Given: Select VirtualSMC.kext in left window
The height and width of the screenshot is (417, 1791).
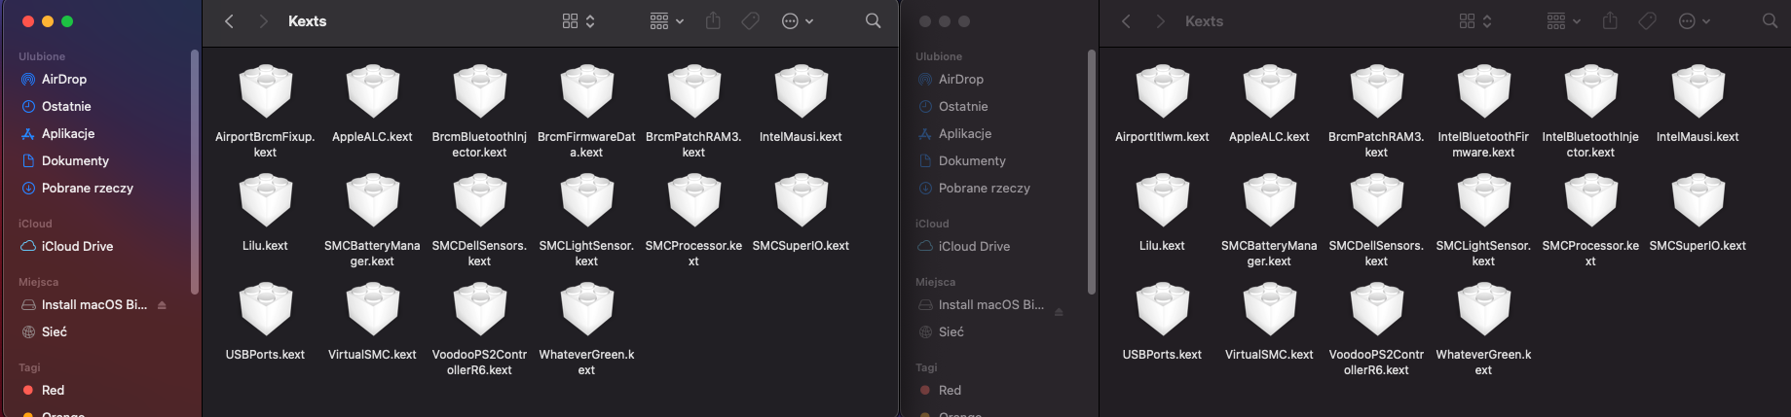Looking at the screenshot, I should click(372, 321).
